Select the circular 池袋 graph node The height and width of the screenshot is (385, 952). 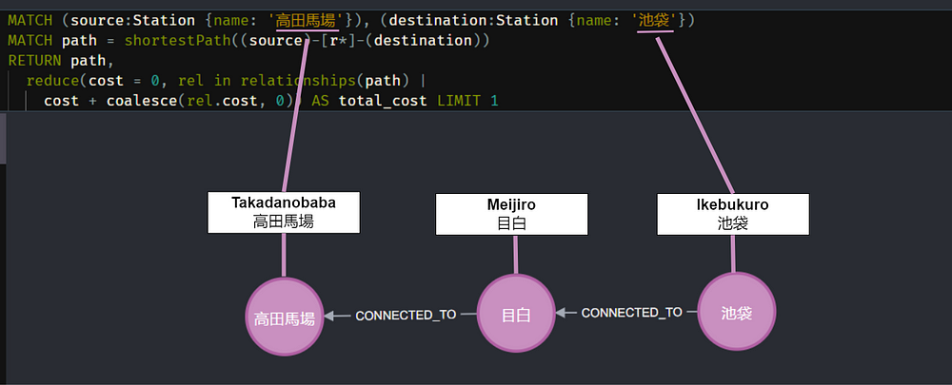coord(737,312)
